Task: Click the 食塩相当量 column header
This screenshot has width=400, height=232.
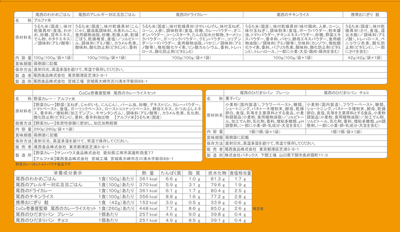Action: click(240, 173)
